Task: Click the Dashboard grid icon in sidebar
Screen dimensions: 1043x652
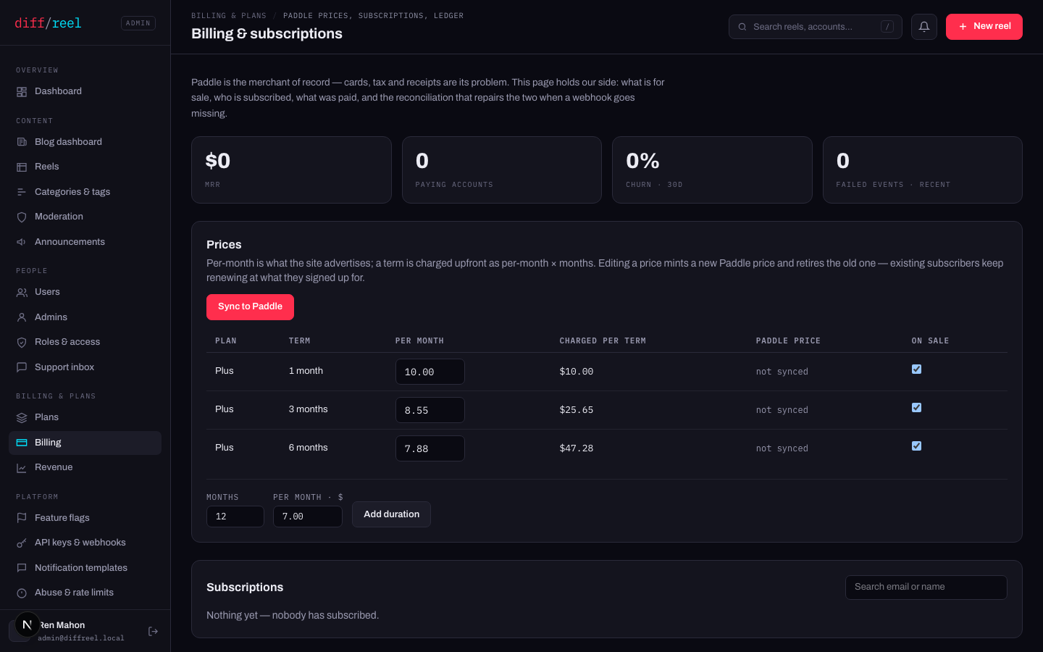Action: tap(22, 92)
